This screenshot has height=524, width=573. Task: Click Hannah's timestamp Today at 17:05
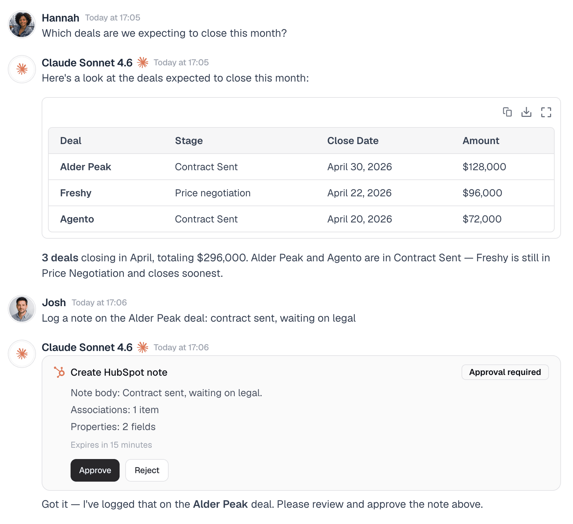tap(112, 17)
